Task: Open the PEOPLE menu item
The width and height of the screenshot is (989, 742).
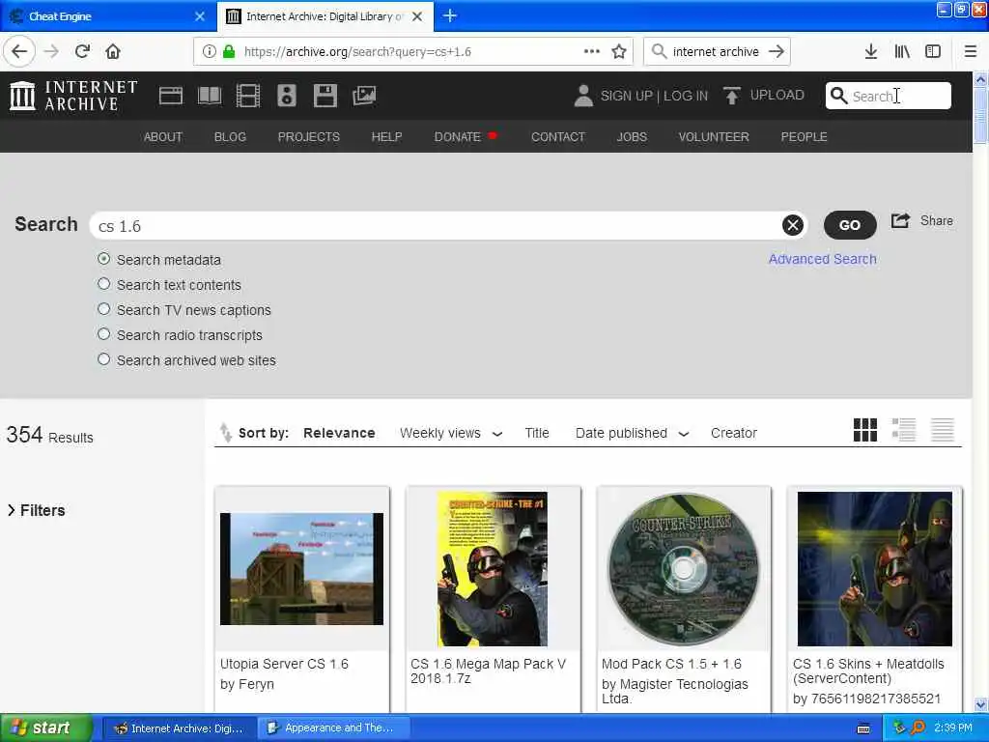Action: click(x=804, y=137)
